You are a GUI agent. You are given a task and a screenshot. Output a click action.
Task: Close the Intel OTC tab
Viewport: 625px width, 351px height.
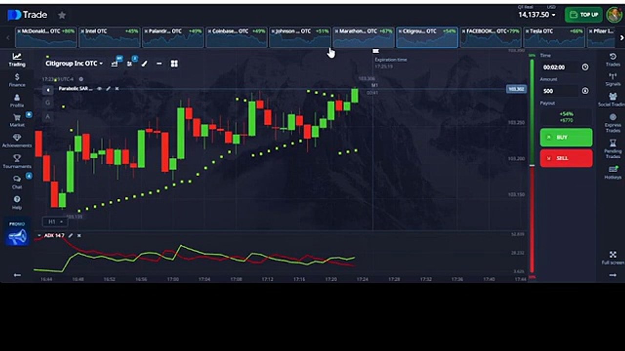(x=83, y=31)
